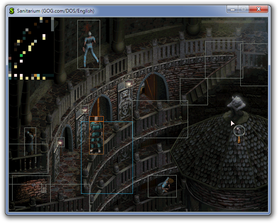Click the wall lamp above the carved face panel

click(x=129, y=84)
